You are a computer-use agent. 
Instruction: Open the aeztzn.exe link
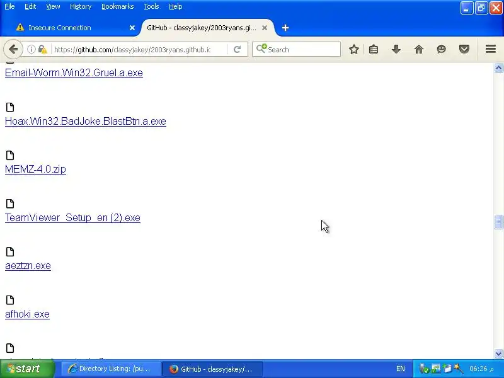[28, 266]
